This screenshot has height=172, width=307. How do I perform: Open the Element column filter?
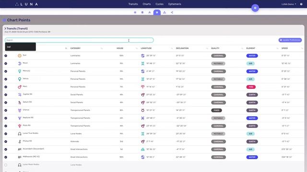[277, 48]
